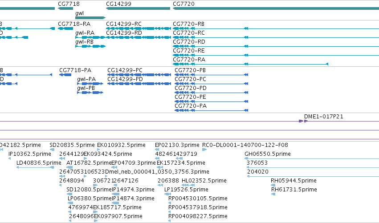Select transcript CG7720-RC

pyautogui.click(x=189, y=33)
